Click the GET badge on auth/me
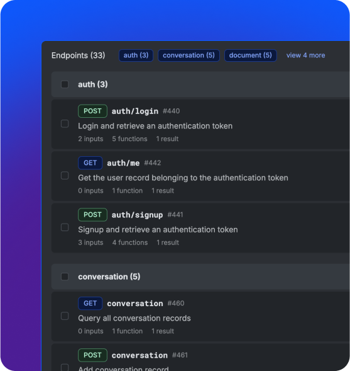This screenshot has width=350, height=371. coord(90,163)
